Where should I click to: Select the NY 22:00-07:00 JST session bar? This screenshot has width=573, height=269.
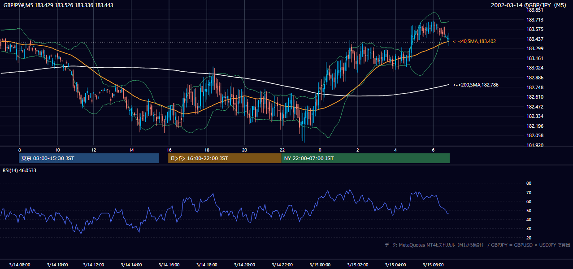[x=365, y=158]
